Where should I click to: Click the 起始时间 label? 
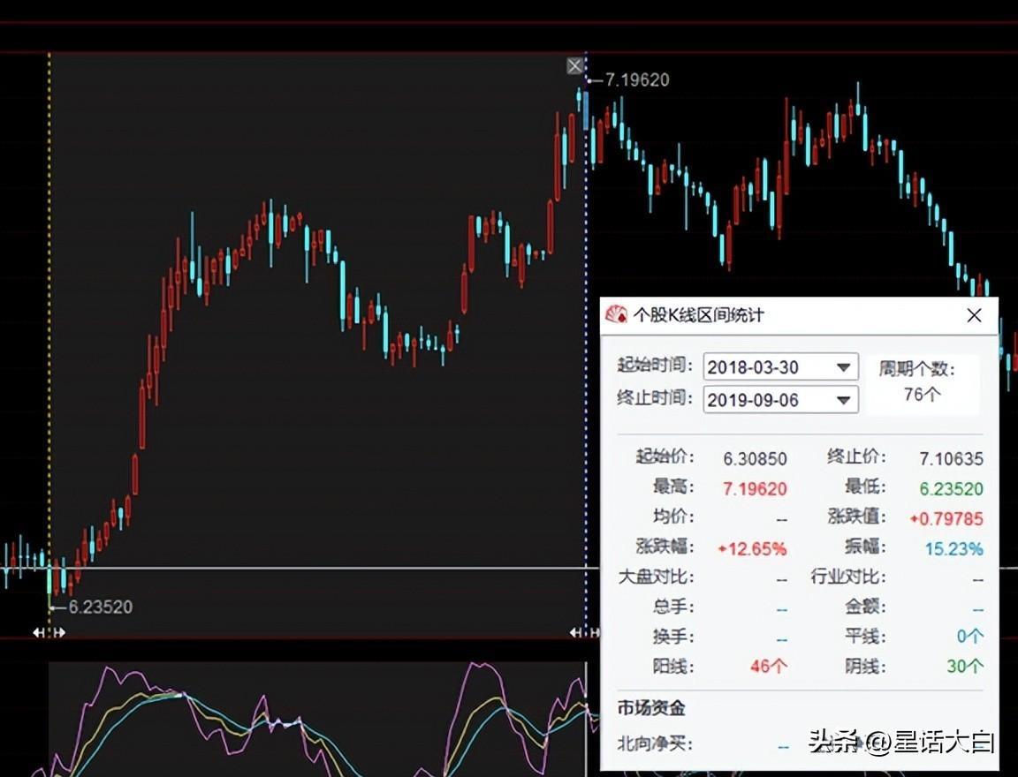655,366
